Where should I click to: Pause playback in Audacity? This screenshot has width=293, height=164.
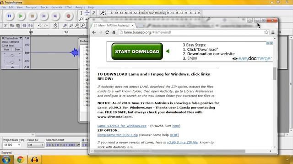[x=9, y=16]
